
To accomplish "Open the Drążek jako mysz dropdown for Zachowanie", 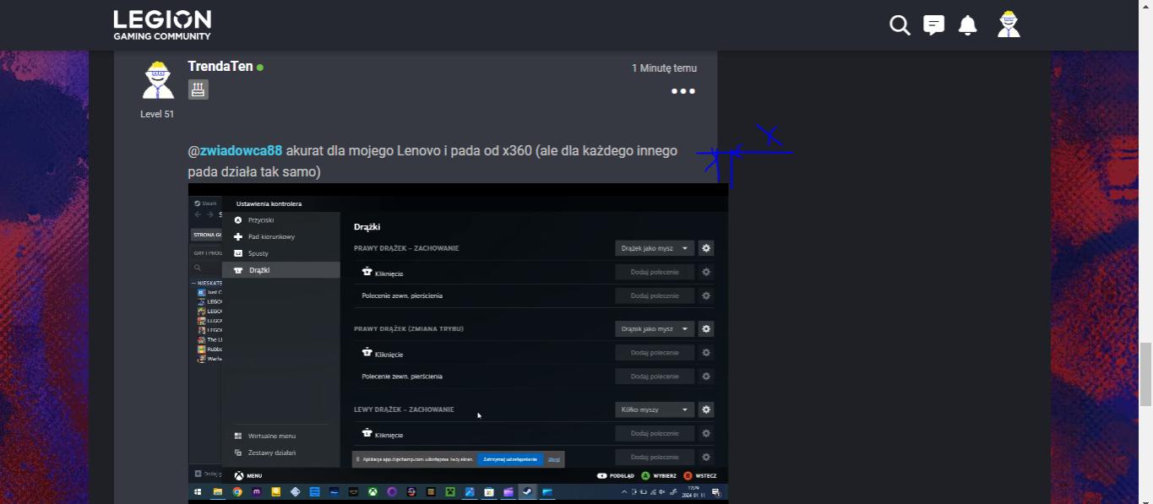I will point(653,247).
